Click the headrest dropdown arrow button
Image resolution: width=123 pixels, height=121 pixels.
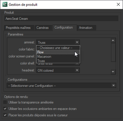coord(77,70)
